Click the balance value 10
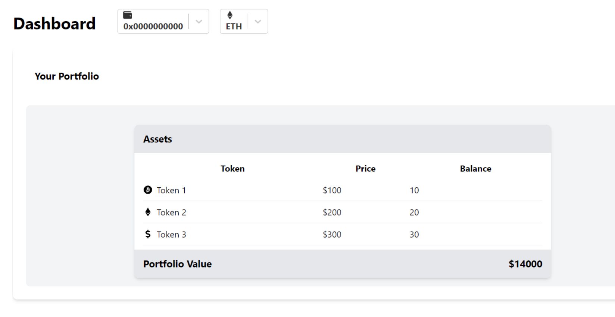The image size is (615, 317). tap(414, 190)
